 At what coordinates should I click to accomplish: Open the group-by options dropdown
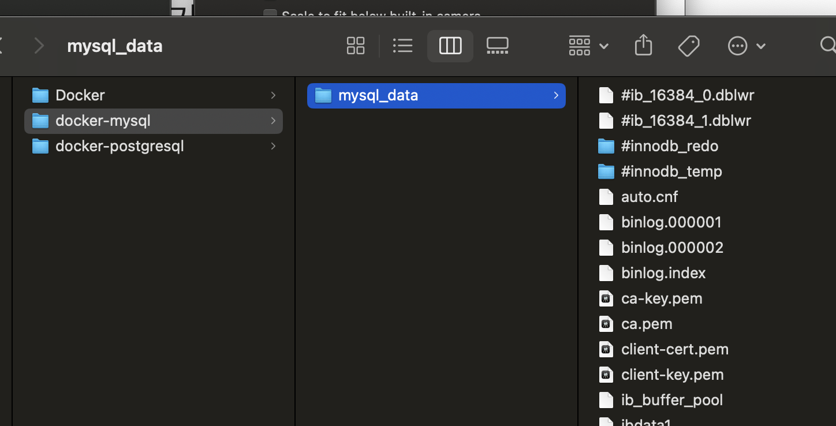coord(588,46)
